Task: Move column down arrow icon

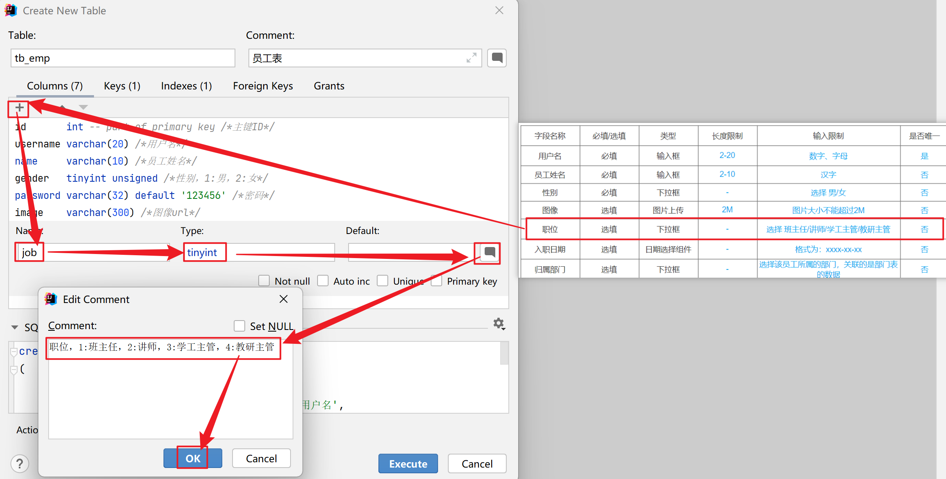Action: pyautogui.click(x=83, y=107)
